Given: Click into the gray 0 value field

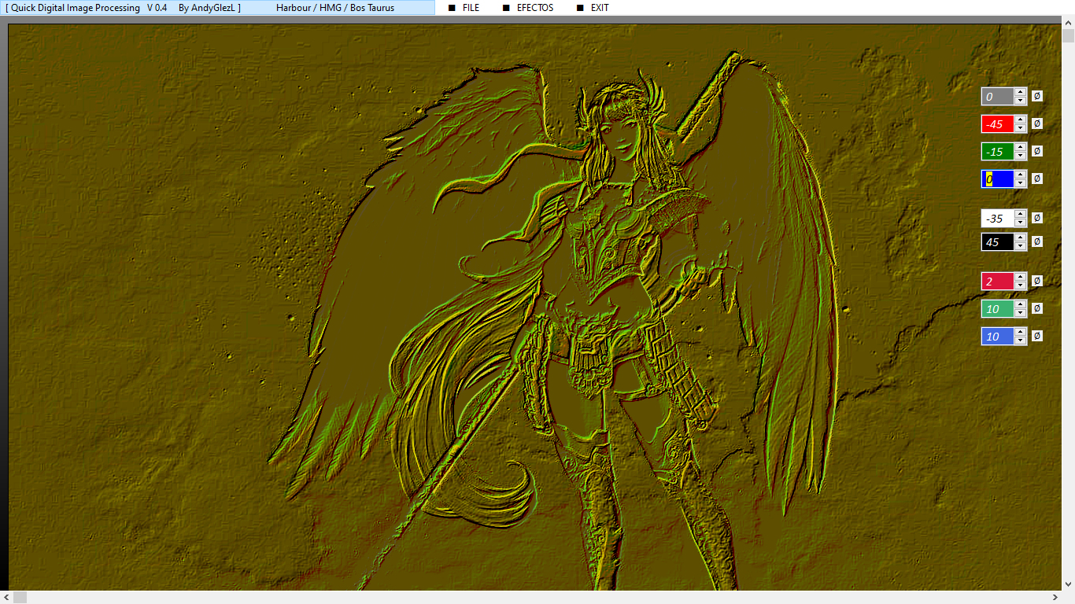Looking at the screenshot, I should coord(997,96).
